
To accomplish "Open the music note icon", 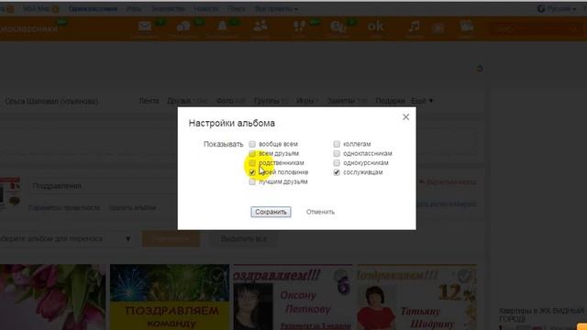I will point(414,27).
